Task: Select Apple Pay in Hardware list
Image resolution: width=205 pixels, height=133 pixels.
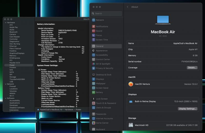Action: click(x=14, y=27)
